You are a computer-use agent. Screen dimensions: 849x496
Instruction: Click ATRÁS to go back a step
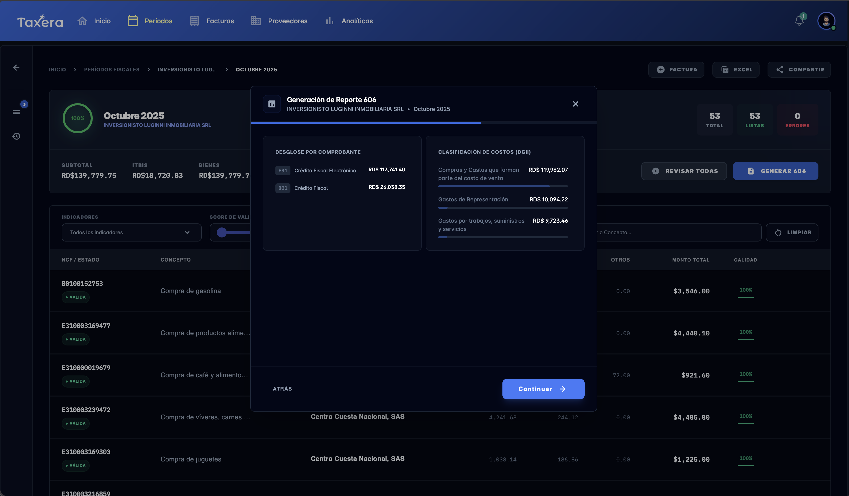(x=282, y=389)
